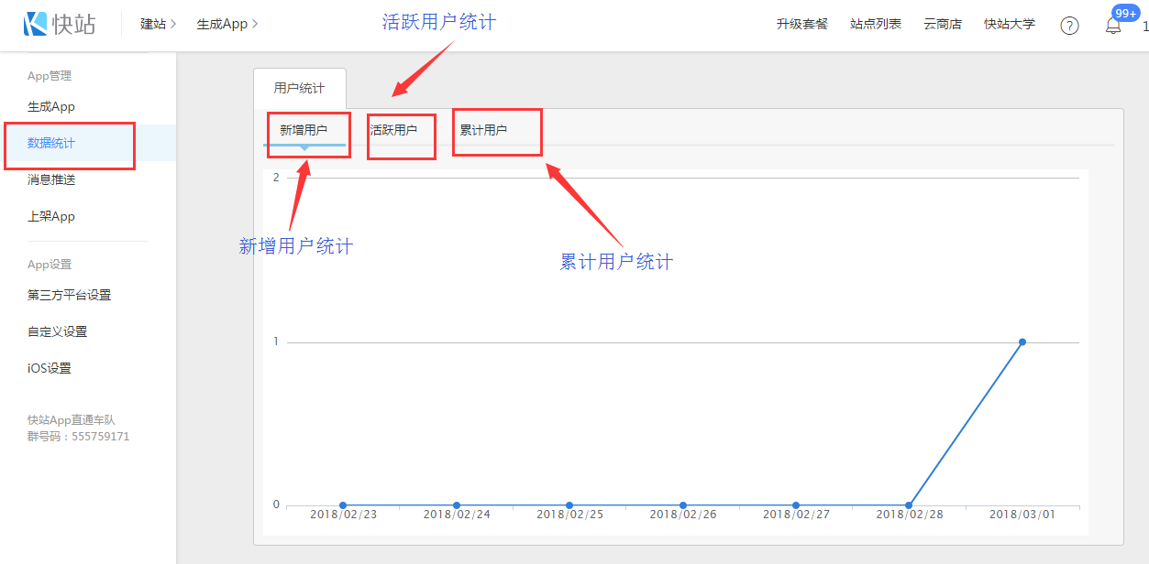Open the help question mark icon

click(x=1069, y=26)
